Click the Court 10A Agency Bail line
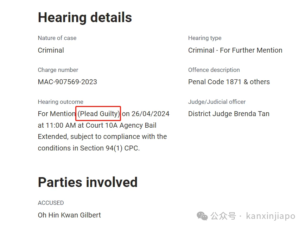 pyautogui.click(x=121, y=125)
